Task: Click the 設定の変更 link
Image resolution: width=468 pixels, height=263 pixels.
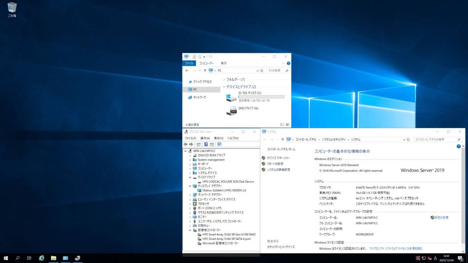Action: [441, 217]
